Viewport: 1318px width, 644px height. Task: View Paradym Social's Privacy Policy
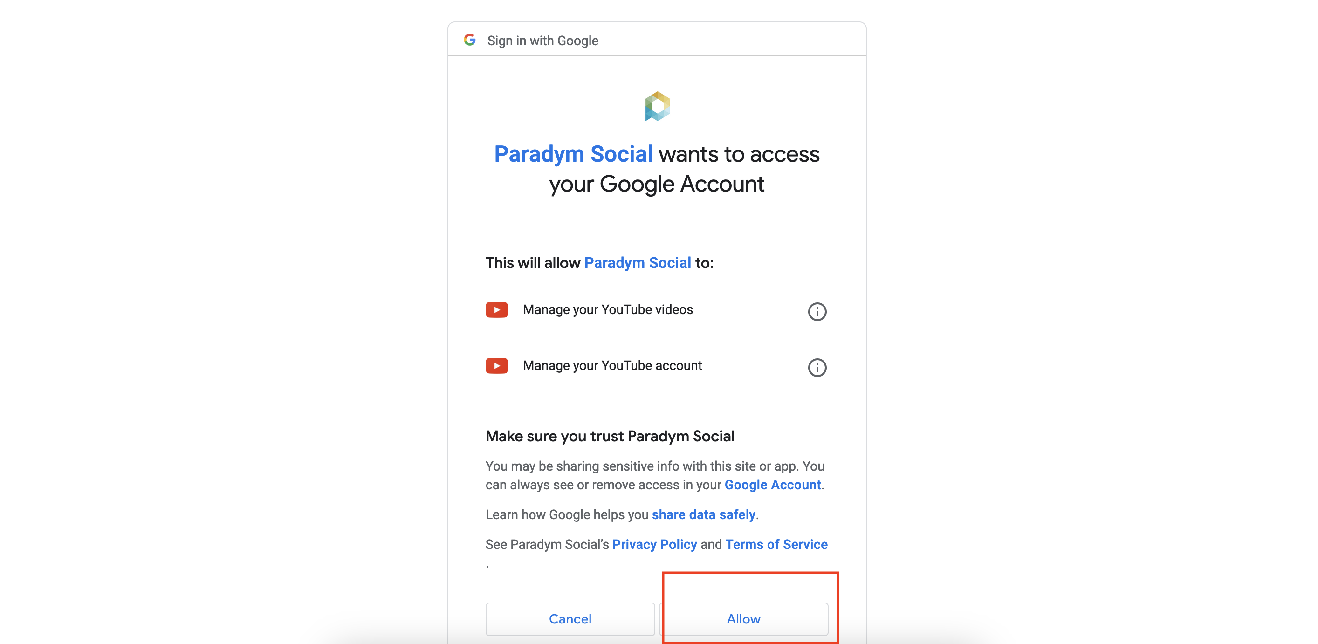point(654,544)
